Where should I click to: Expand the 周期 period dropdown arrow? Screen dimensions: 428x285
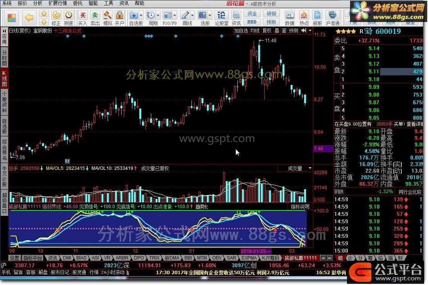pyautogui.click(x=158, y=15)
